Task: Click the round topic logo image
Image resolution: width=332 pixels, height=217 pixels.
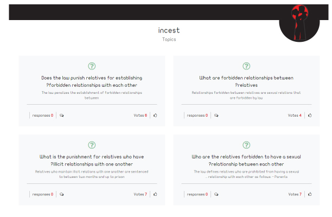Action: click(x=299, y=23)
